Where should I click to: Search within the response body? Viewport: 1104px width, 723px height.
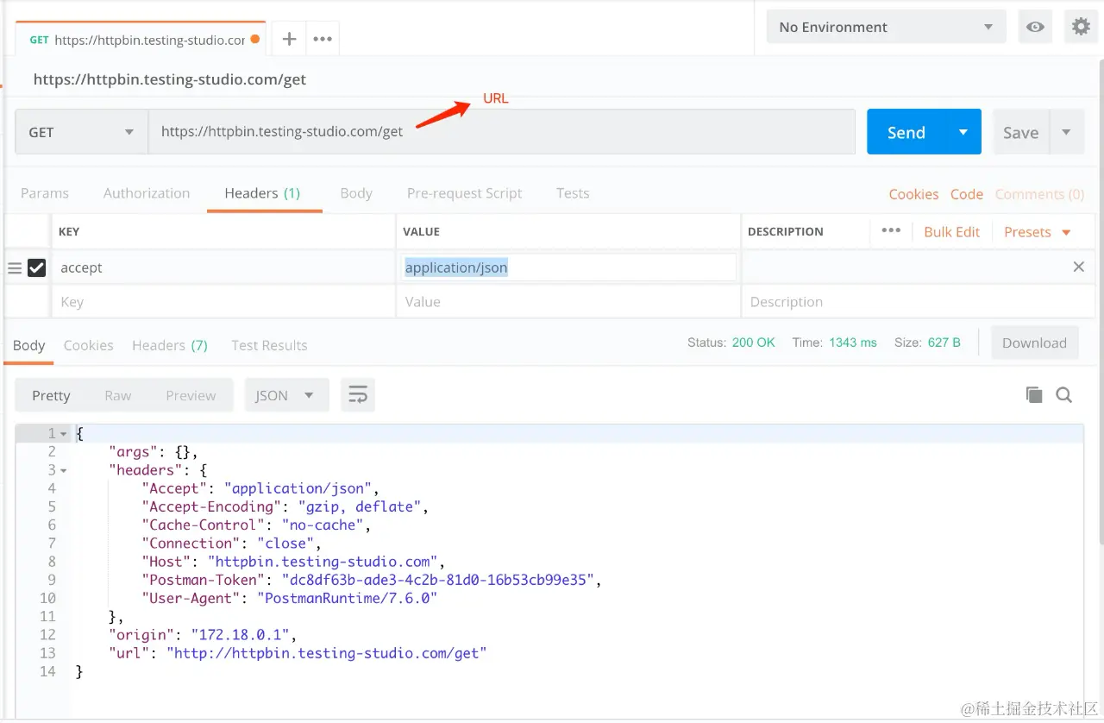pos(1064,395)
